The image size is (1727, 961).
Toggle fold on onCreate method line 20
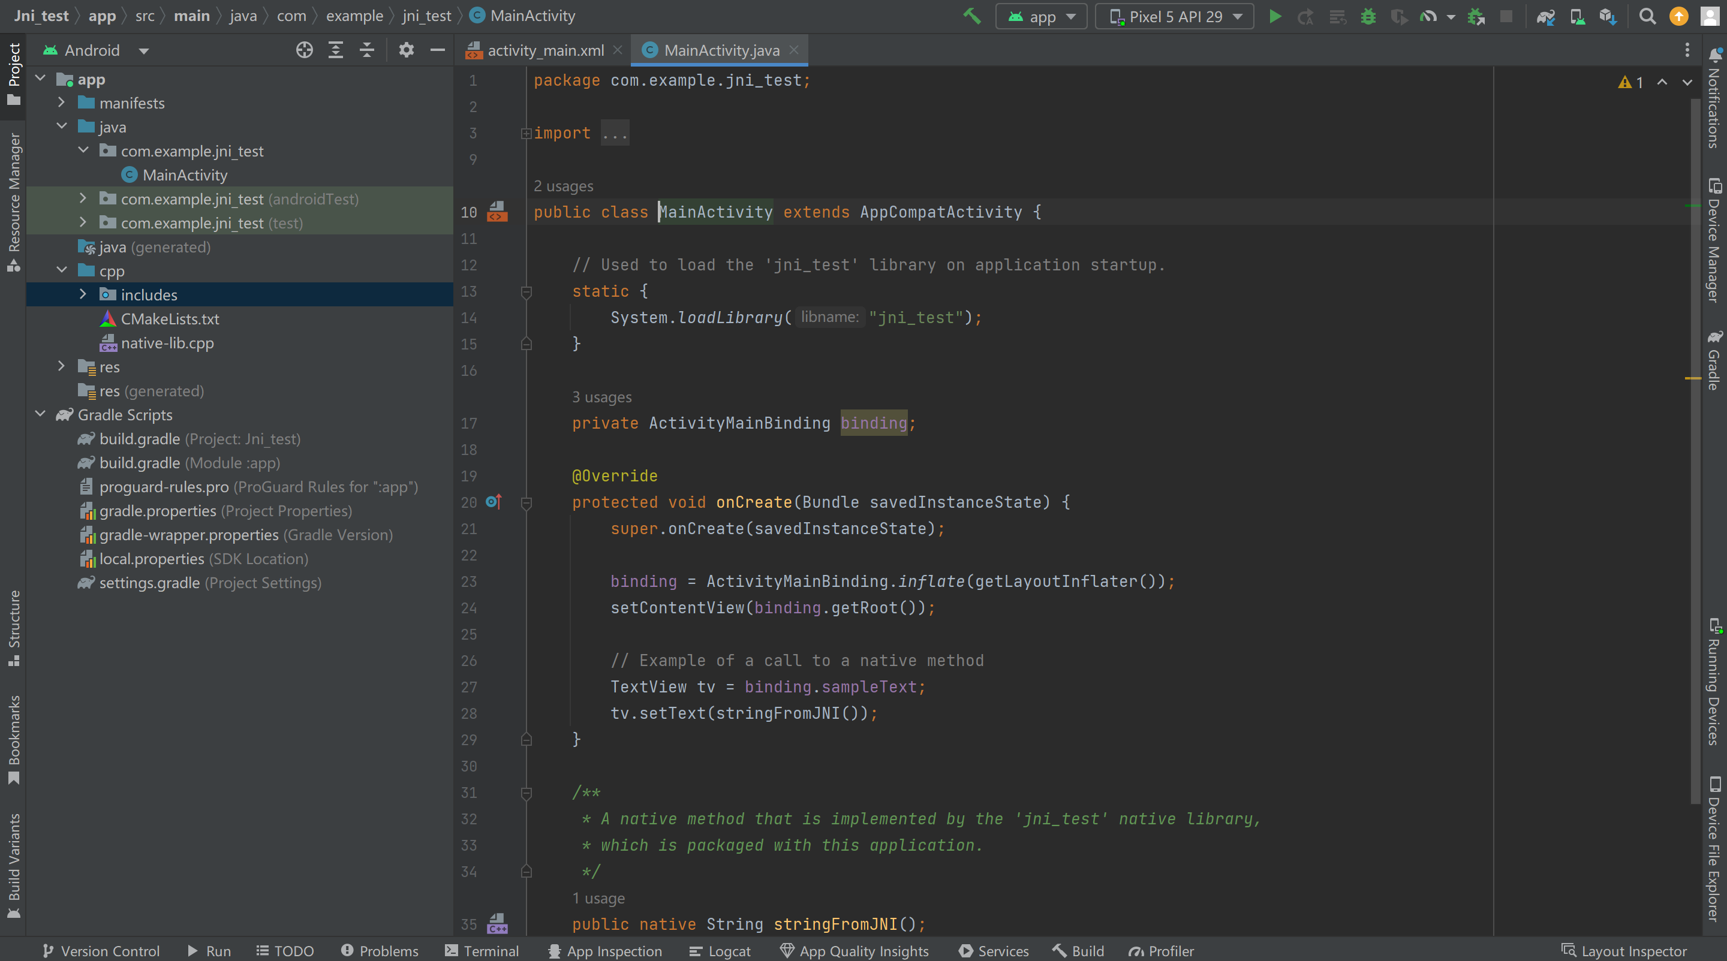point(526,502)
